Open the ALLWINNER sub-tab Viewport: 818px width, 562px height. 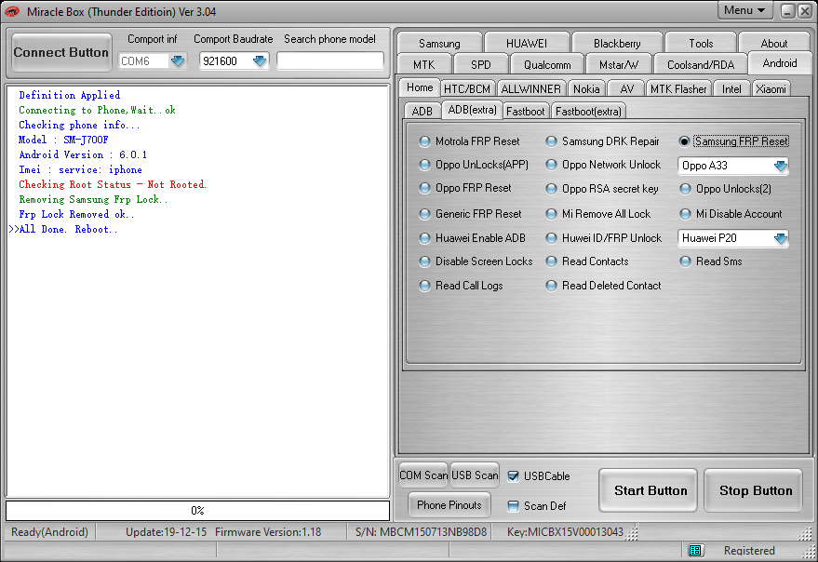pyautogui.click(x=530, y=89)
